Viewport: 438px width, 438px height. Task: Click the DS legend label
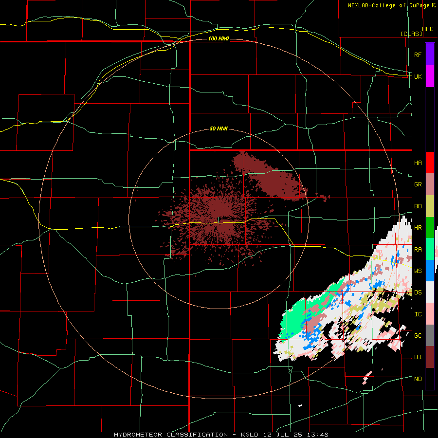[x=418, y=292]
